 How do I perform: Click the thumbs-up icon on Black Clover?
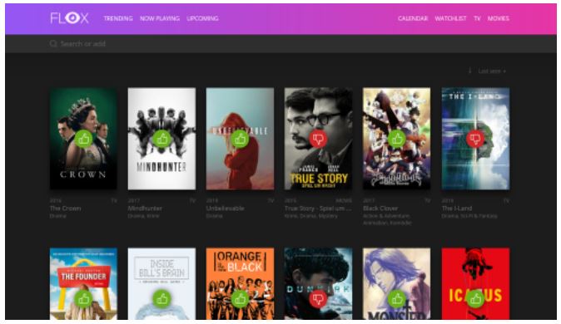(x=397, y=139)
